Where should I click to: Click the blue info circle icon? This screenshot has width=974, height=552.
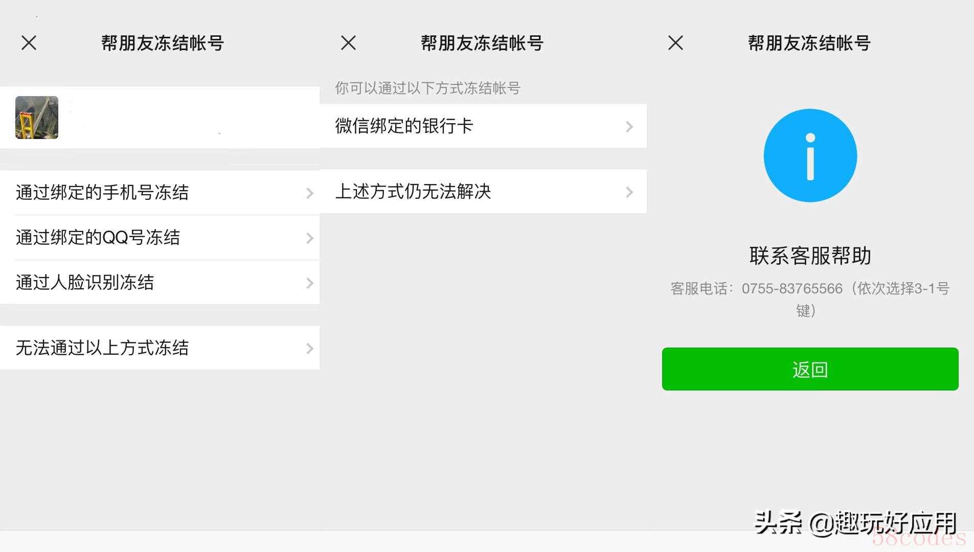pyautogui.click(x=810, y=155)
